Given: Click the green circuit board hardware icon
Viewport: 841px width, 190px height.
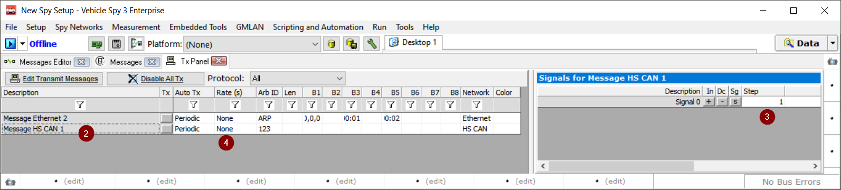Looking at the screenshot, I should [x=97, y=44].
